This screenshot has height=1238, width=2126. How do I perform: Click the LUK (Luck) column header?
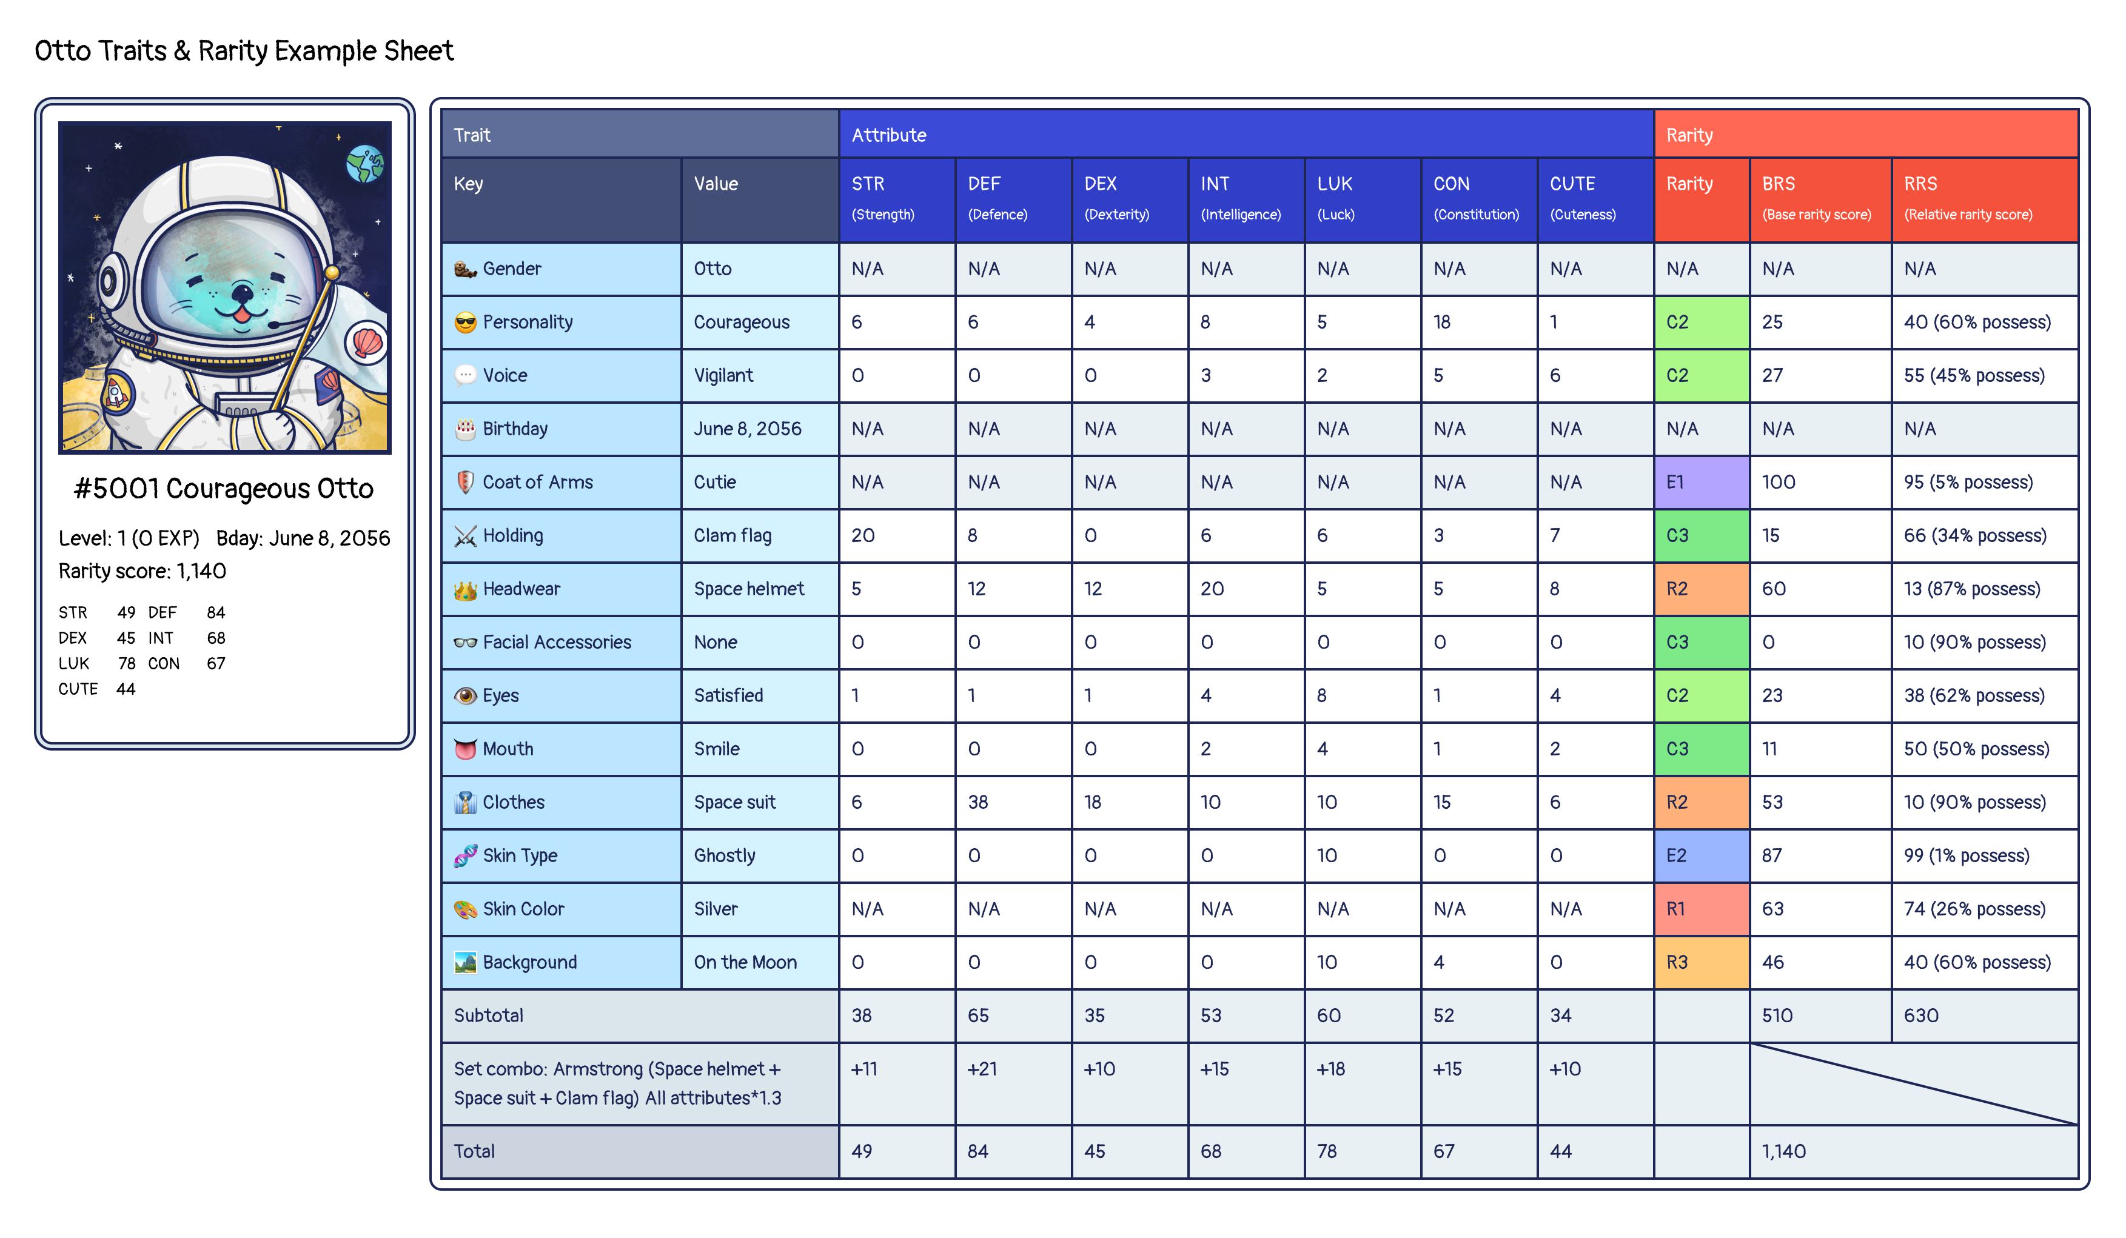(x=1363, y=200)
